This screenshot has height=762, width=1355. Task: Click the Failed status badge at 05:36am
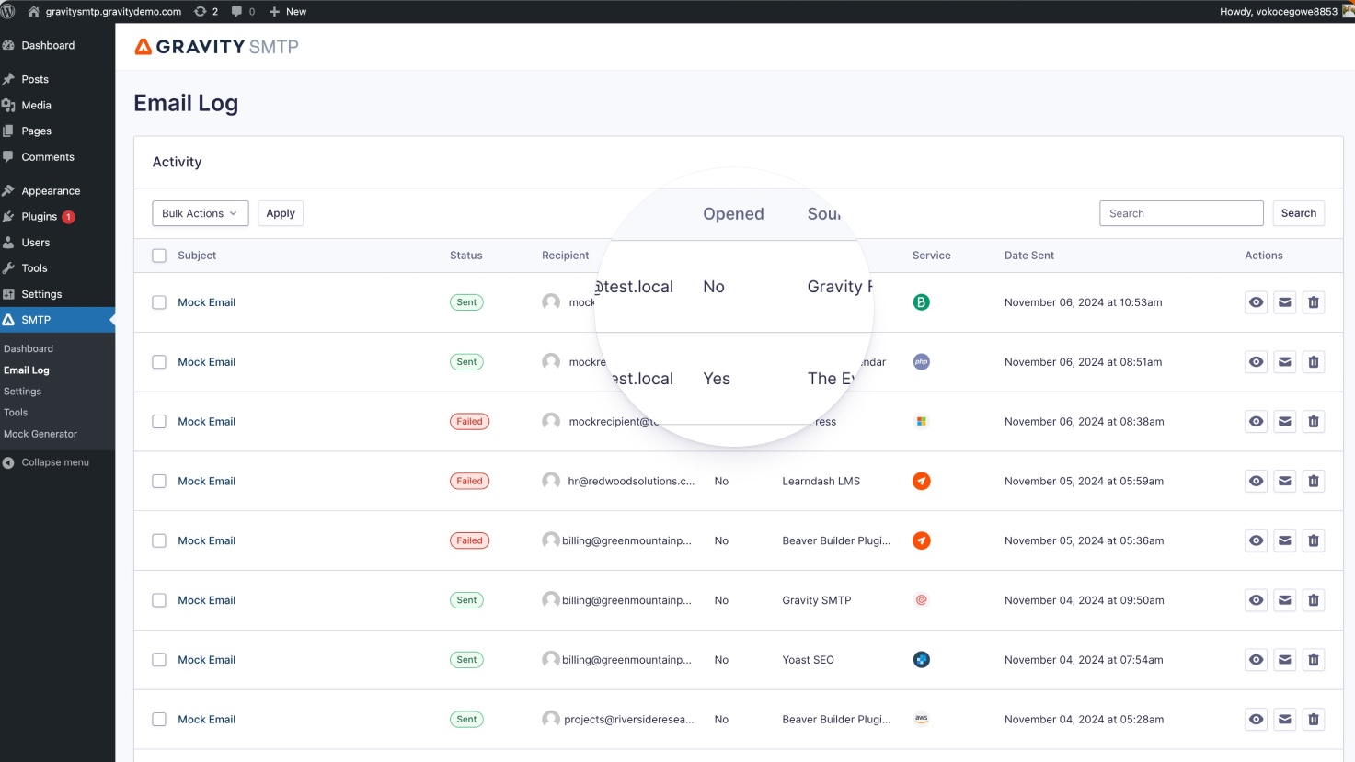469,540
